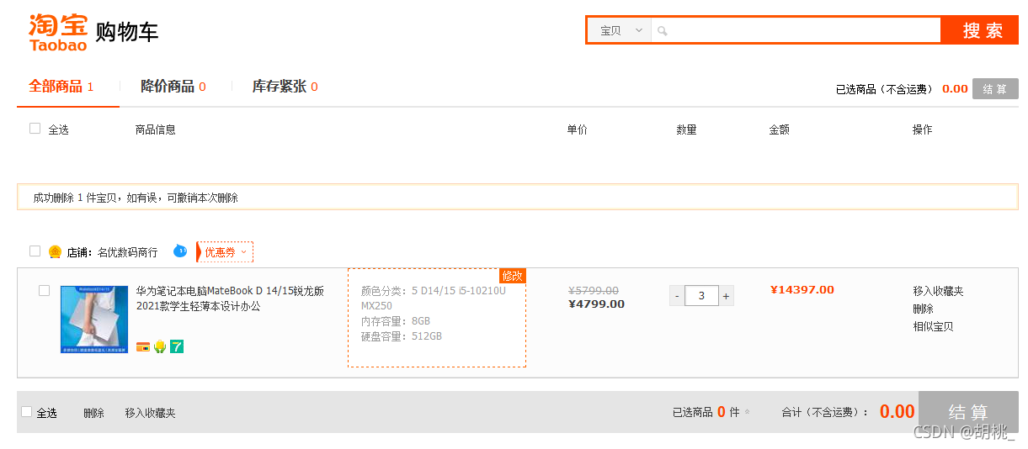1028x449 pixels.
Task: Click the credit card payment icon
Action: coord(143,346)
